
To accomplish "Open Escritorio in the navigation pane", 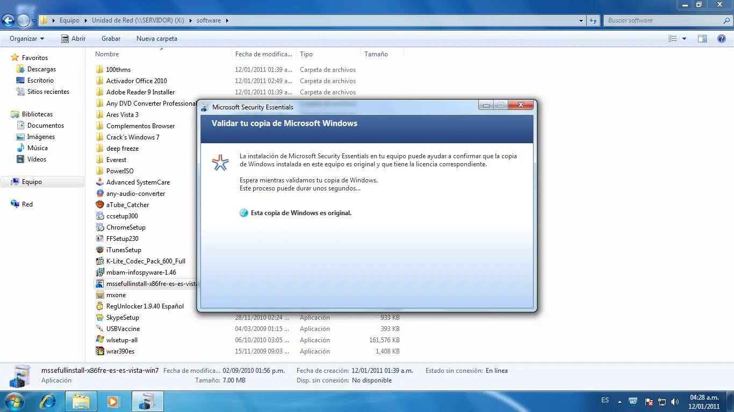I will 40,80.
